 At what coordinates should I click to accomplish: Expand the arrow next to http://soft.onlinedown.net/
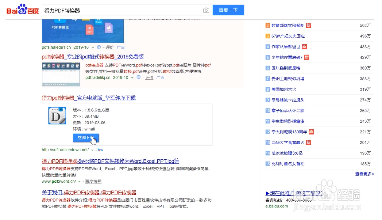click(92, 150)
